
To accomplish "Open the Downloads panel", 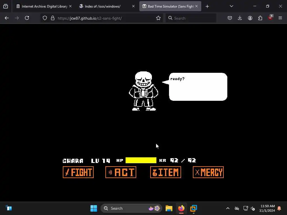I will pos(240,18).
